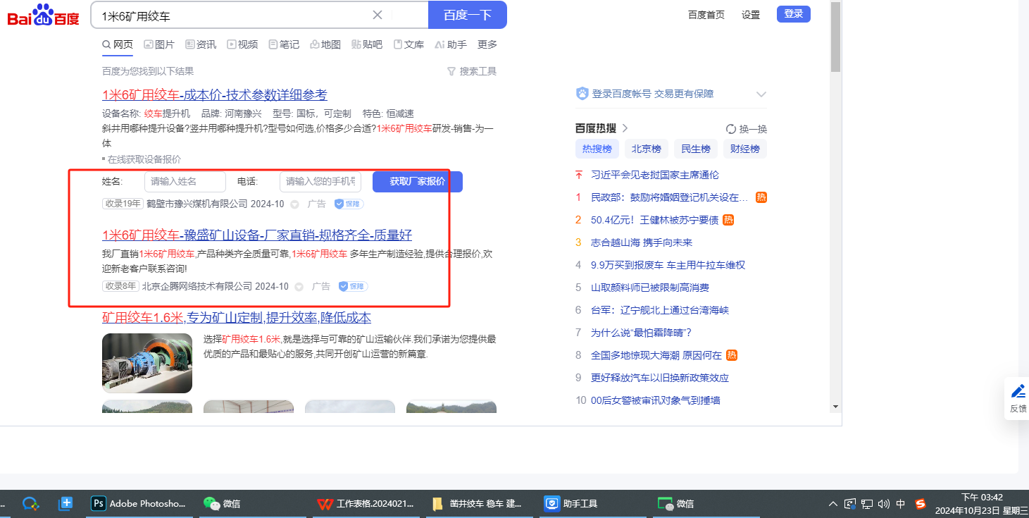The height and width of the screenshot is (518, 1029).
Task: Expand dropdown arrow beside 鹤壁市豫兴煤机有限公司
Action: click(x=294, y=204)
